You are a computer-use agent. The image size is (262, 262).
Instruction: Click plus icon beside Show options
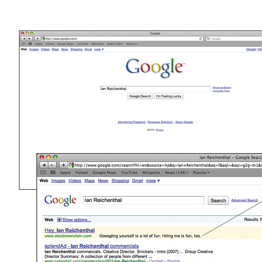pyautogui.click(x=59, y=220)
